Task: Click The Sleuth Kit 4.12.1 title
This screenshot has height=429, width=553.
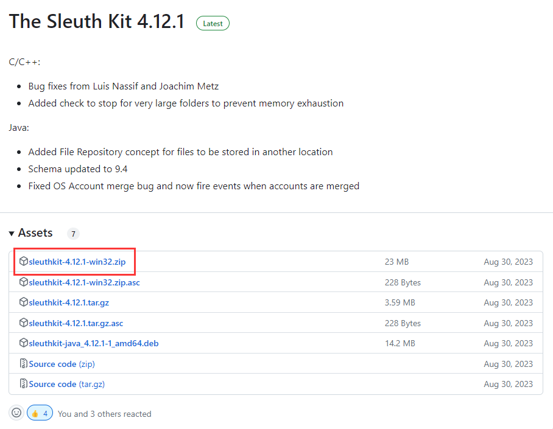Action: pyautogui.click(x=96, y=22)
